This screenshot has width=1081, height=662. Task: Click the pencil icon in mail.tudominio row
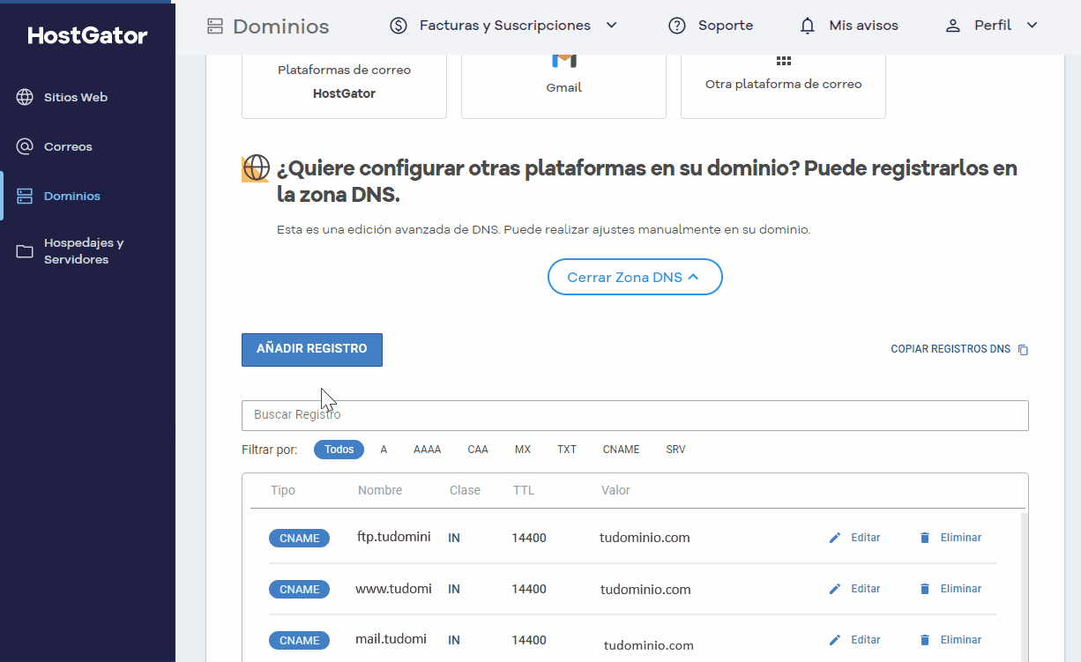pos(835,640)
